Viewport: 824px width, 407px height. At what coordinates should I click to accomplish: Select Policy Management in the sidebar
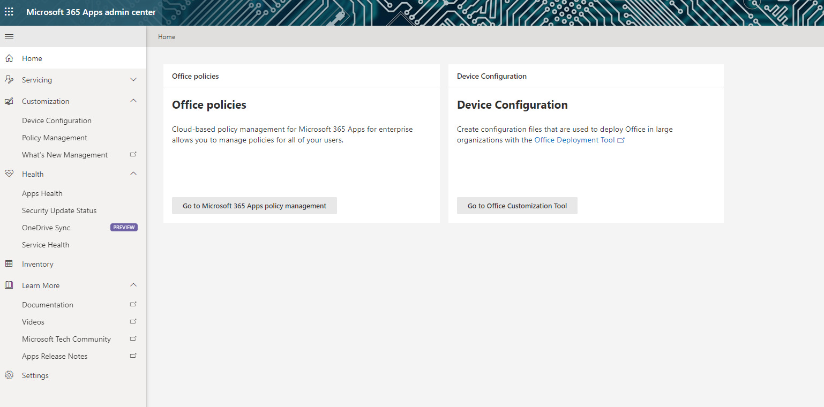(x=56, y=137)
